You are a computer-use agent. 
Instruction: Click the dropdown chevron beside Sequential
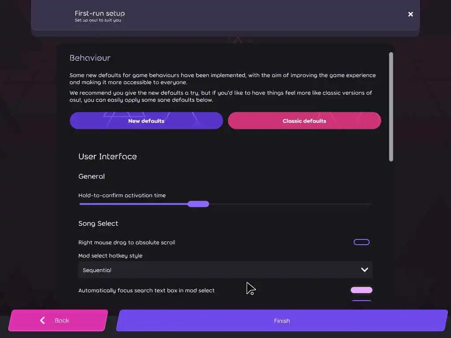point(364,270)
